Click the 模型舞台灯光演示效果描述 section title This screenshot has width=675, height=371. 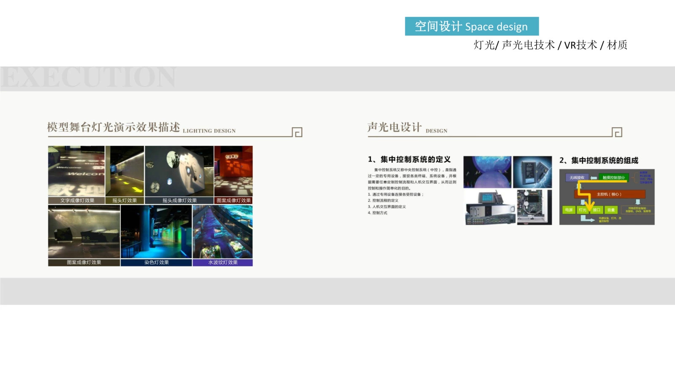coord(113,127)
